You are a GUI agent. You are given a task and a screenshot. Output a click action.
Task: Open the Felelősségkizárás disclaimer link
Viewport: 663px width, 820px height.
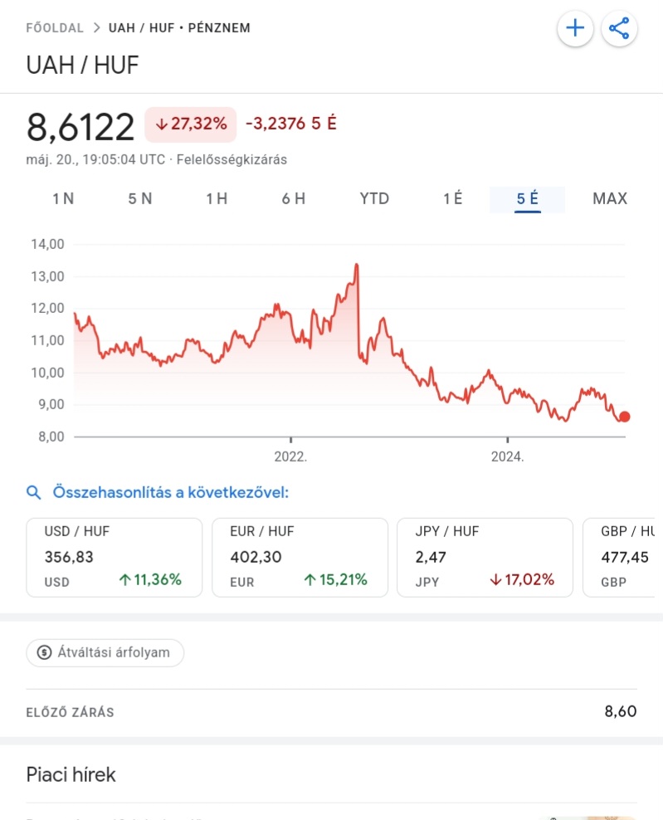(232, 159)
